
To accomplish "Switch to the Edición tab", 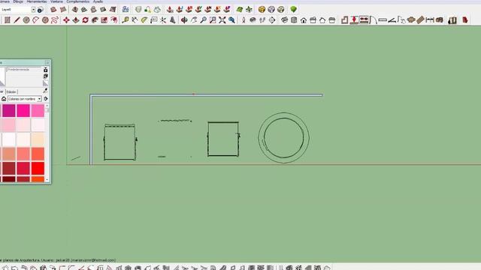I will point(11,91).
